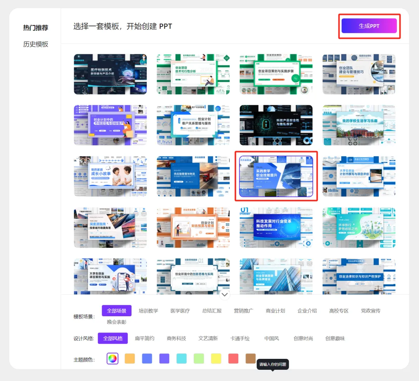
Task: Choose the purple 市场定位与目标客户 template
Action: pos(110,125)
